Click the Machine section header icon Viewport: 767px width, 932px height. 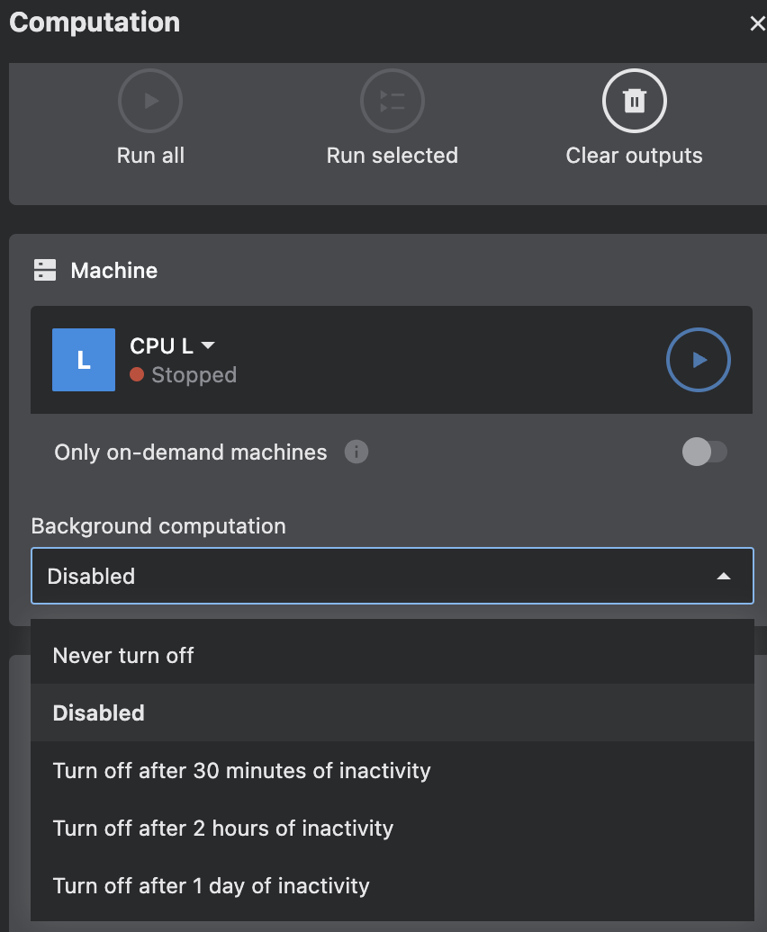44,270
